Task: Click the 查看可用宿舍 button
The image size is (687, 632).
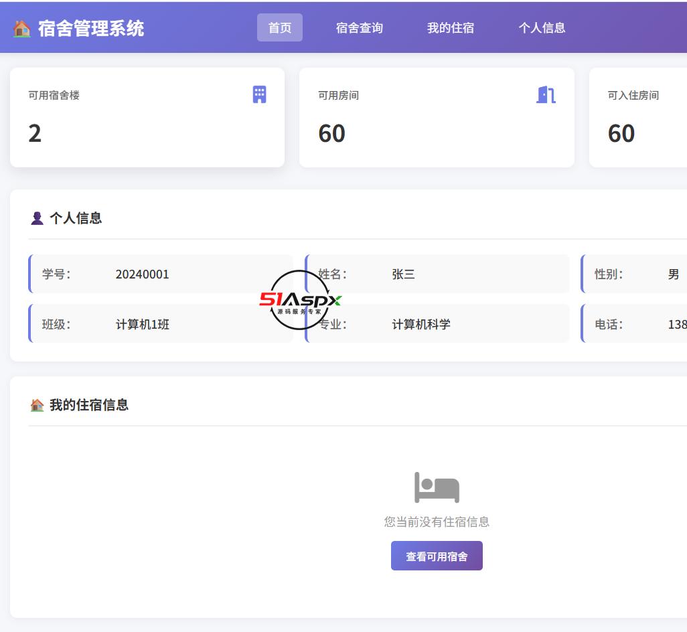Action: point(437,556)
